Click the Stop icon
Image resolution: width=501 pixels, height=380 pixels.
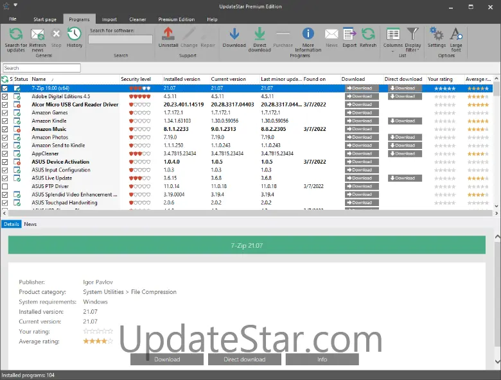(x=57, y=34)
